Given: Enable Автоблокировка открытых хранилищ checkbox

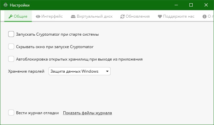Looking at the screenshot, I should [11, 59].
